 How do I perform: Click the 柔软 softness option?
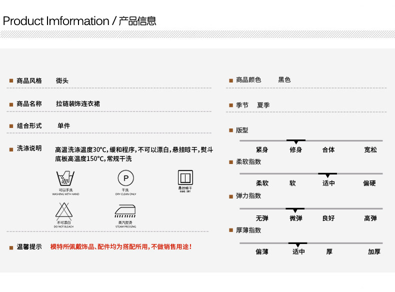coord(262,183)
